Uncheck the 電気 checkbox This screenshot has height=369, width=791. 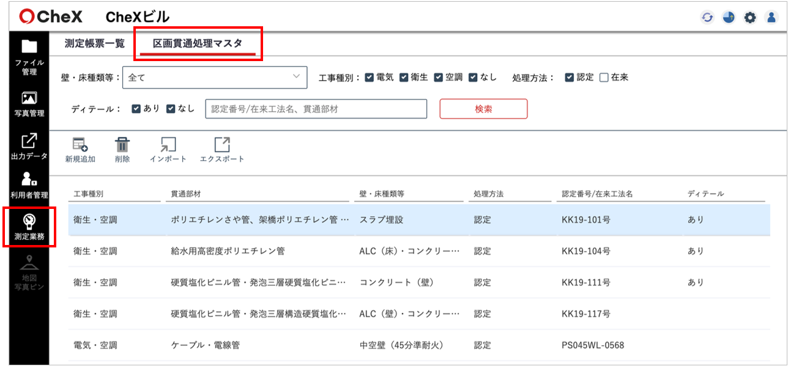(x=370, y=78)
